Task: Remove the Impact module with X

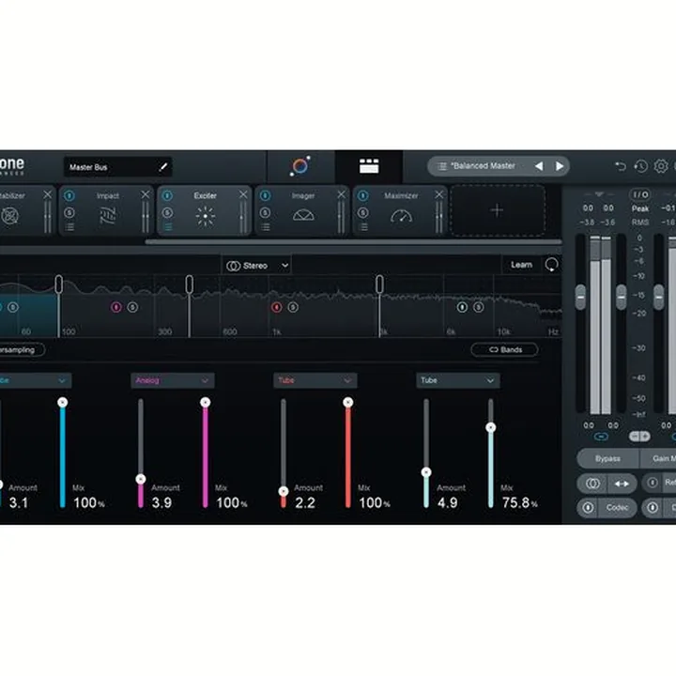Action: coord(146,195)
